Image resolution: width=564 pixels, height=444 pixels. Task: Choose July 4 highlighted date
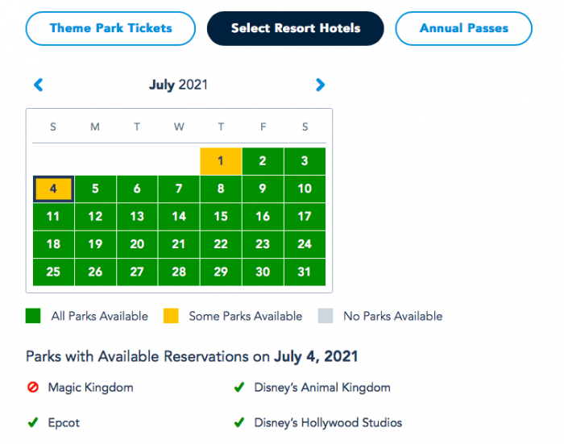[53, 189]
